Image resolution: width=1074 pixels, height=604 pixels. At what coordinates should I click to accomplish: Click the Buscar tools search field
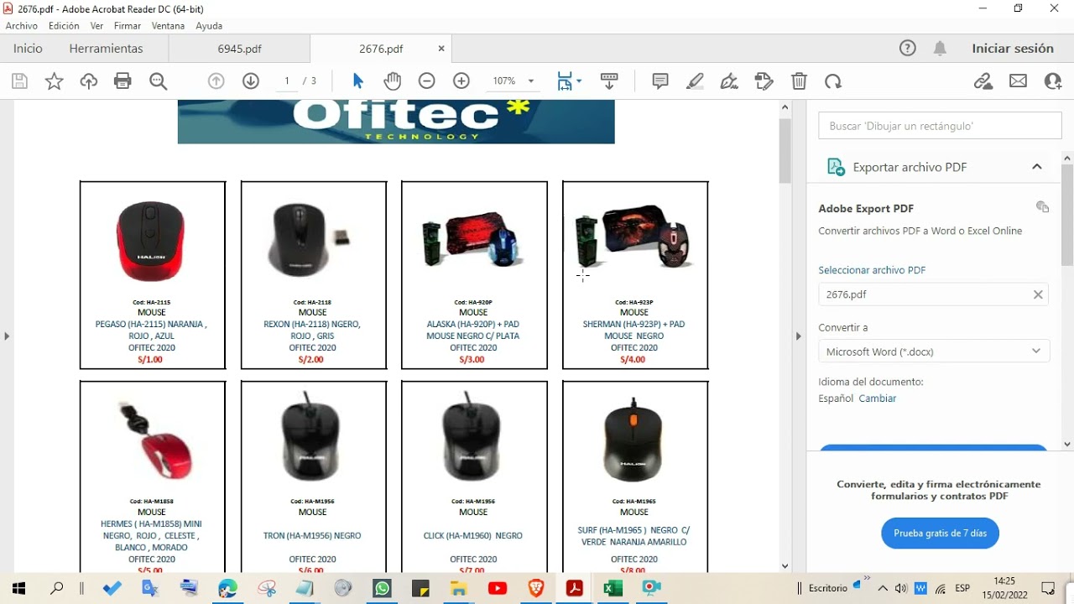pos(940,126)
